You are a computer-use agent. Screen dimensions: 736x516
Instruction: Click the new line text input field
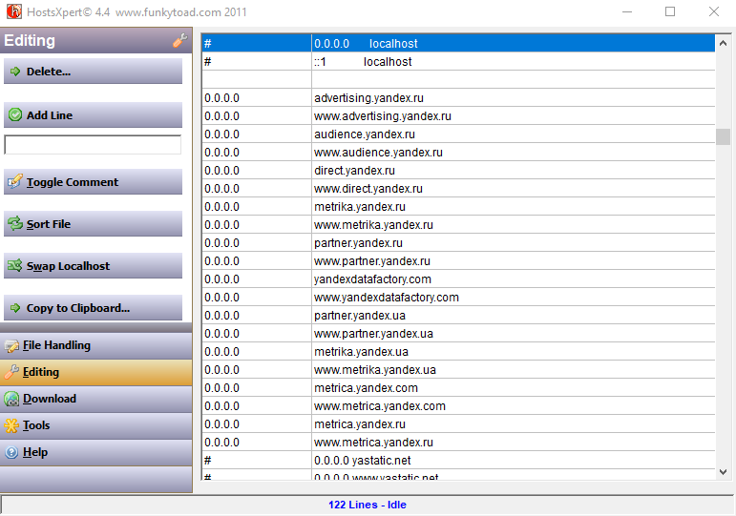click(93, 145)
